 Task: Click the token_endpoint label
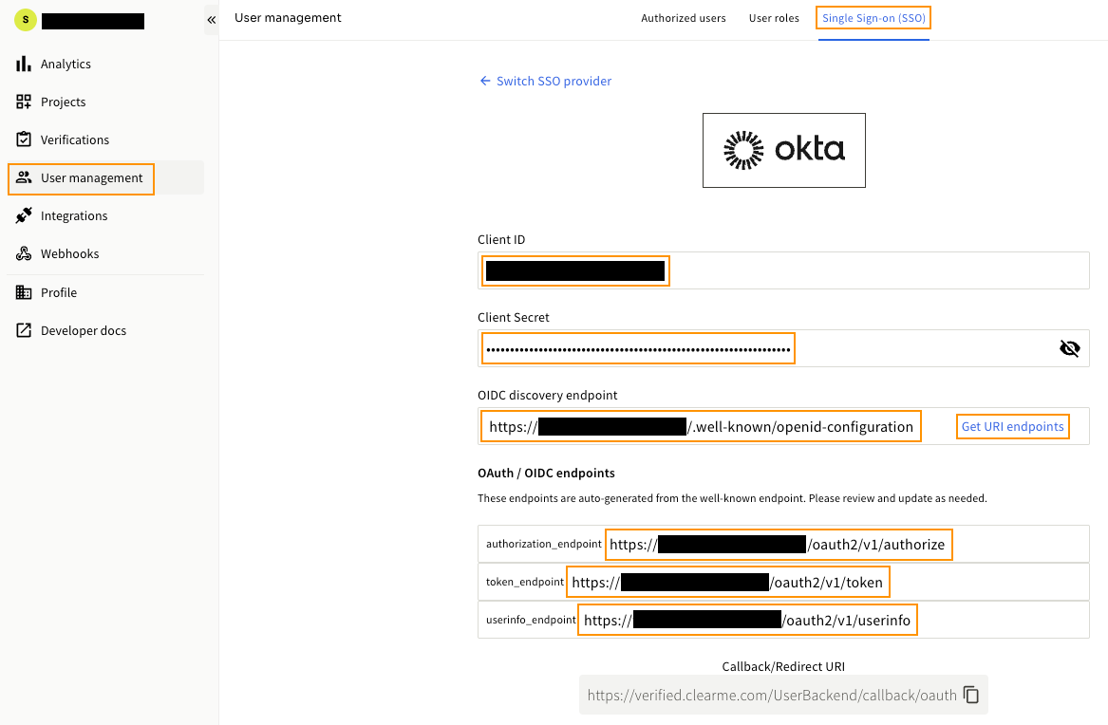(524, 582)
